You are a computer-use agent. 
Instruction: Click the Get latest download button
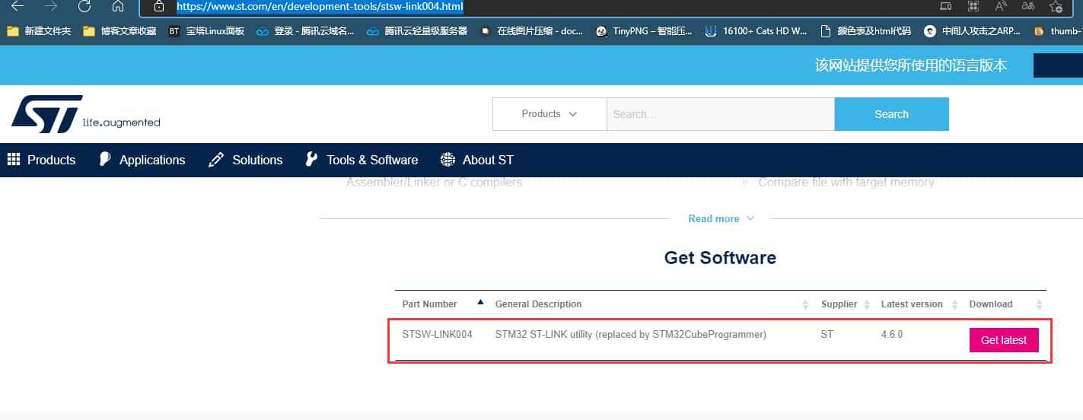(x=1003, y=340)
